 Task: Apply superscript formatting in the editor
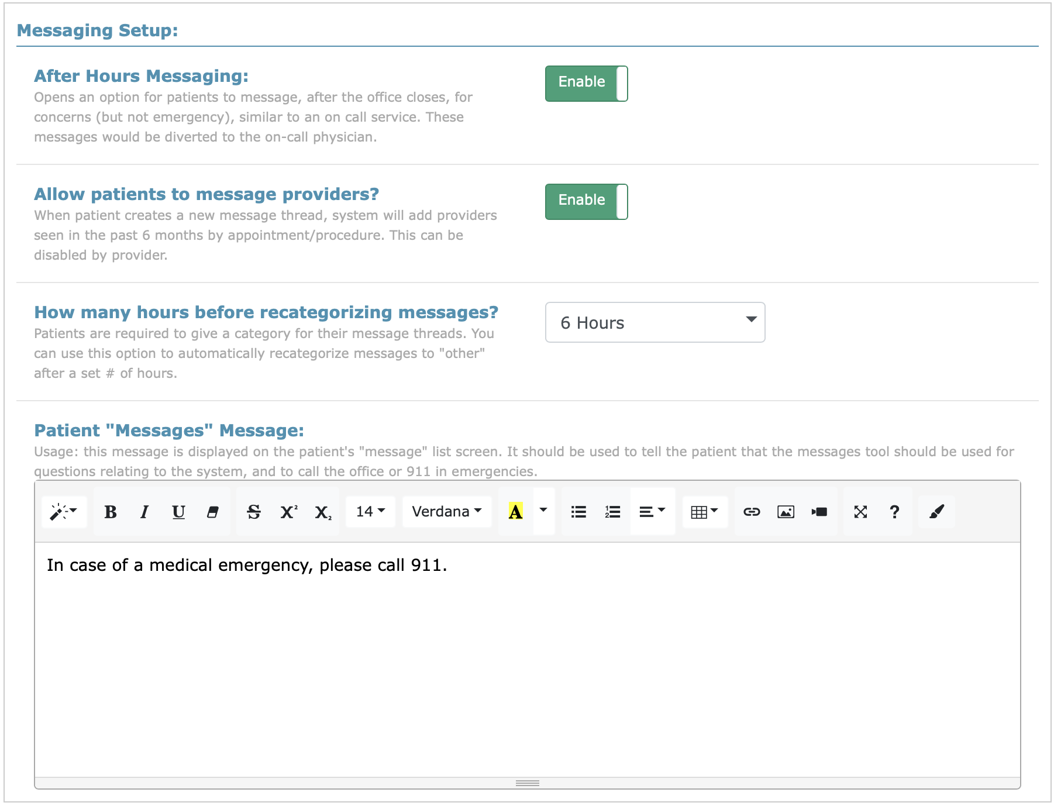[288, 511]
